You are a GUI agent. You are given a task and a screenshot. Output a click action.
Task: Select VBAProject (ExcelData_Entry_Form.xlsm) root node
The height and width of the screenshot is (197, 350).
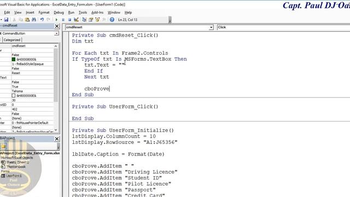(x=30, y=153)
